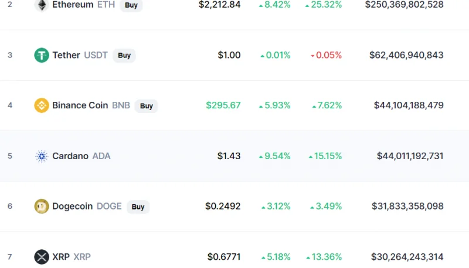
Task: Open the Ethereum name link
Action: click(x=73, y=5)
